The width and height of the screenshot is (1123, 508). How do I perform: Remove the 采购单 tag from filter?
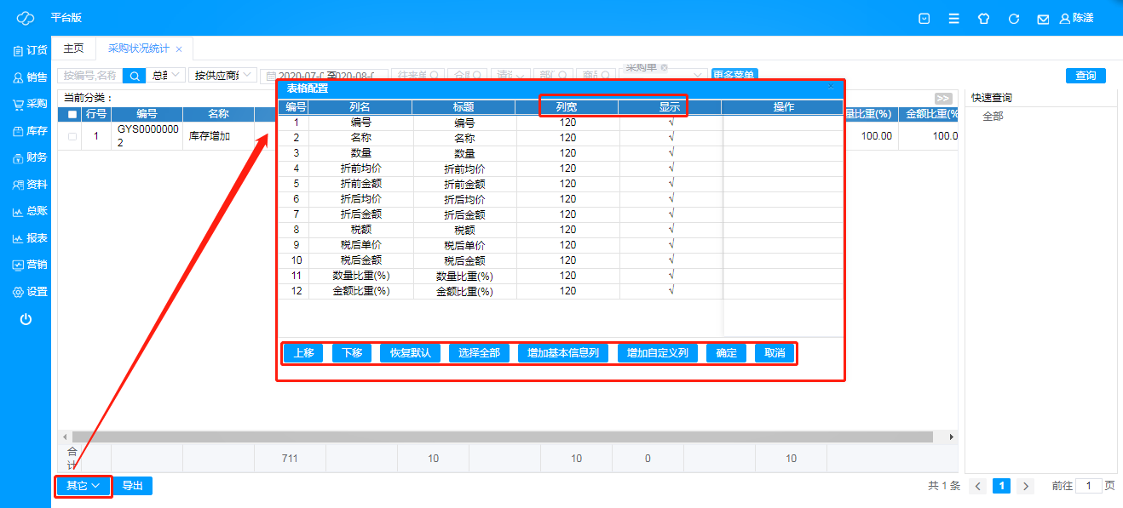(664, 67)
